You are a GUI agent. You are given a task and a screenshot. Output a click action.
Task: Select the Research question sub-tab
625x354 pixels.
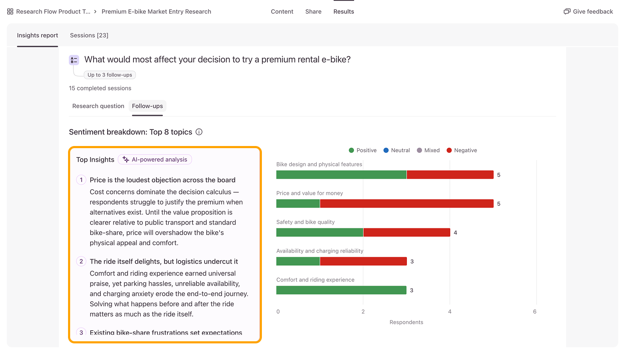click(x=98, y=106)
